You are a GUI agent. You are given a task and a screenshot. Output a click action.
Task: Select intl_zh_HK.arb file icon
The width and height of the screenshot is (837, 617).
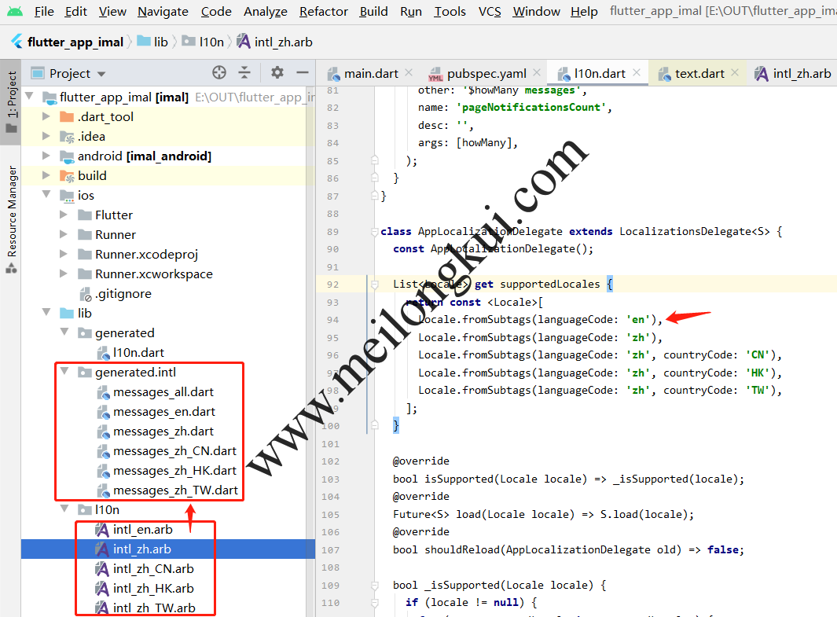102,589
